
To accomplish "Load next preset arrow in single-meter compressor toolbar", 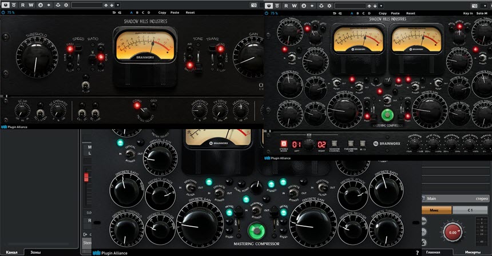I will coord(112,5).
